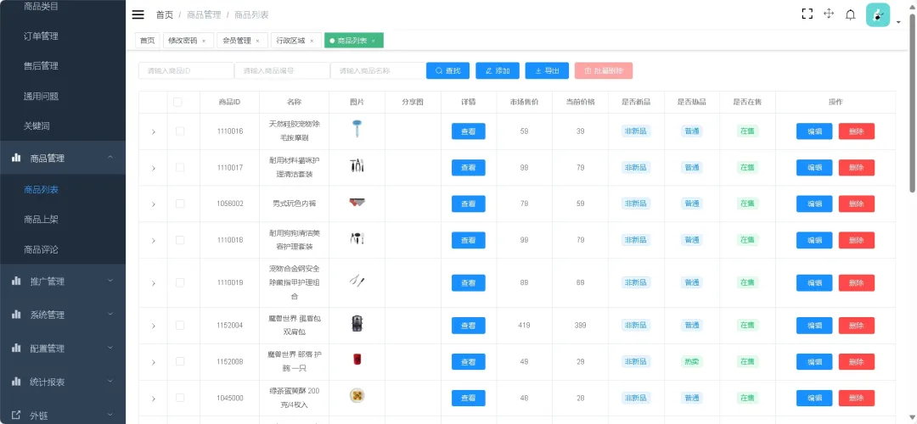Focus the 商品名称 search input
Image resolution: width=917 pixels, height=424 pixels.
(x=379, y=70)
